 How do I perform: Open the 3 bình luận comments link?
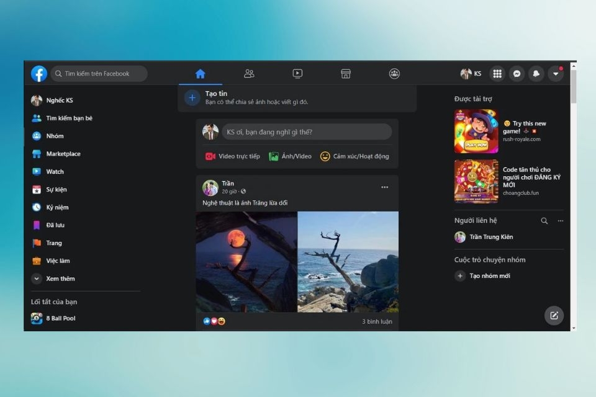tap(377, 322)
